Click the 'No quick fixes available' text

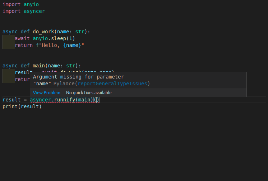[x=89, y=93]
